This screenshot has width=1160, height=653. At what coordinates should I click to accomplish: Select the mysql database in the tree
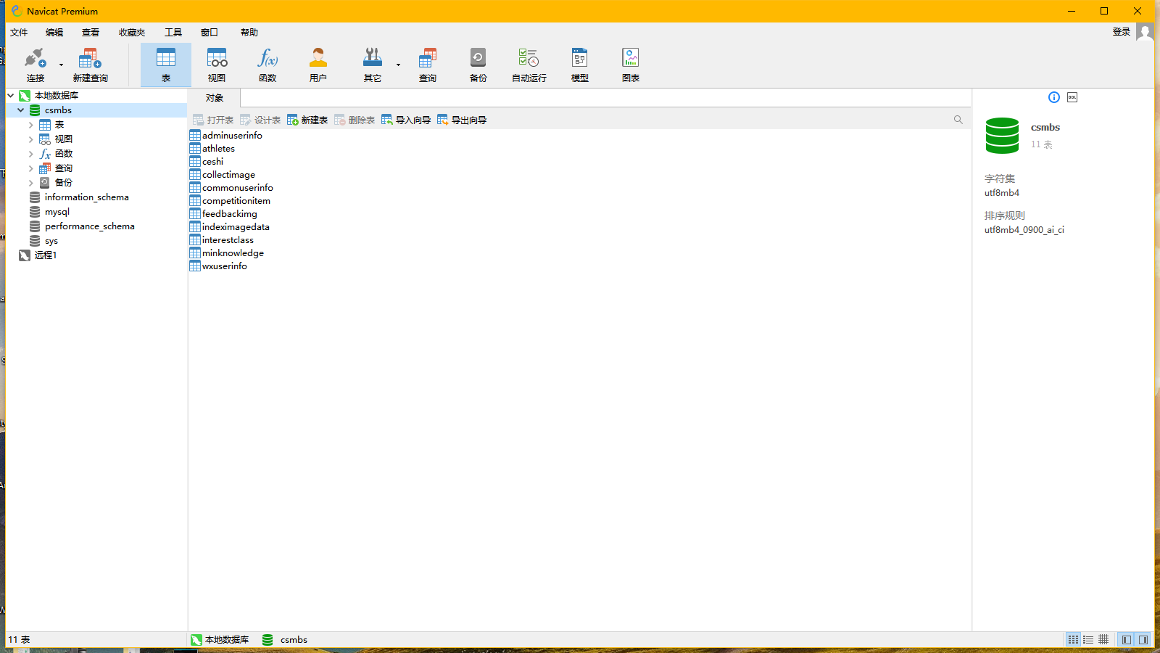tap(57, 212)
